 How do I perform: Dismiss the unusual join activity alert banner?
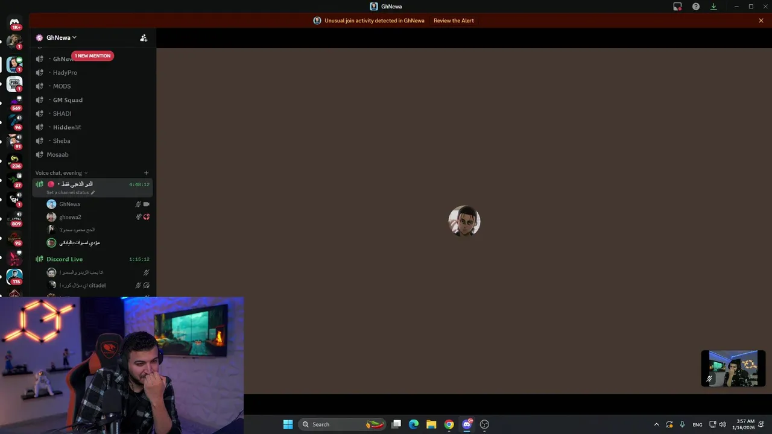point(761,20)
